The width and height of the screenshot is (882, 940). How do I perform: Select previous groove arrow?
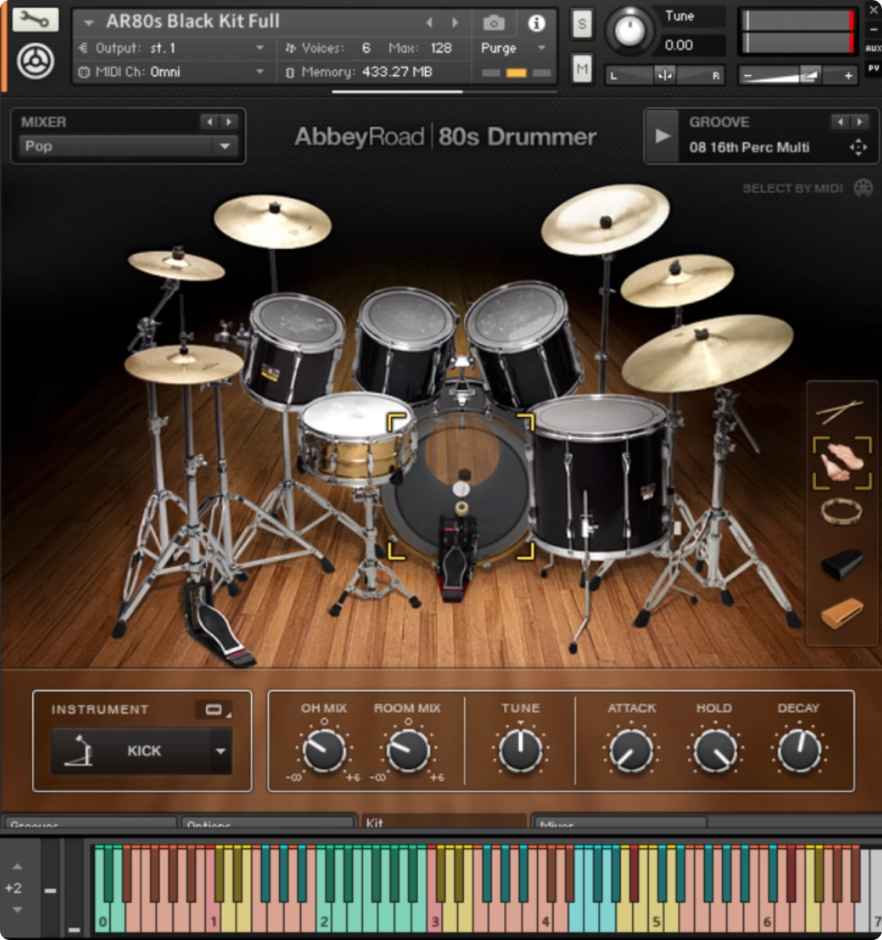840,121
